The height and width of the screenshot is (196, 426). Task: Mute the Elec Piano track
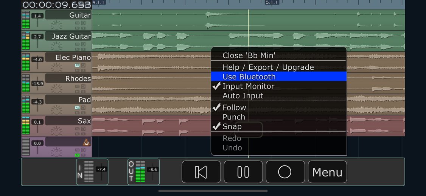(x=77, y=70)
